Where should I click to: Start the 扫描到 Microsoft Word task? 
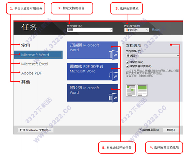click(x=92, y=50)
